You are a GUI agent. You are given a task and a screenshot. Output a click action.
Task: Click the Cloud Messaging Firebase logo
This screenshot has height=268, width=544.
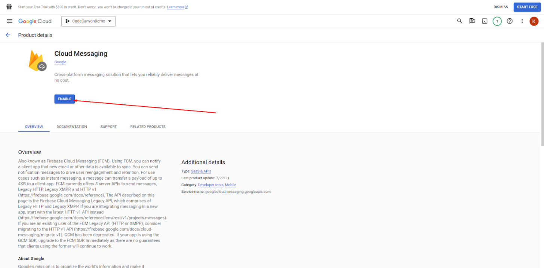37,61
